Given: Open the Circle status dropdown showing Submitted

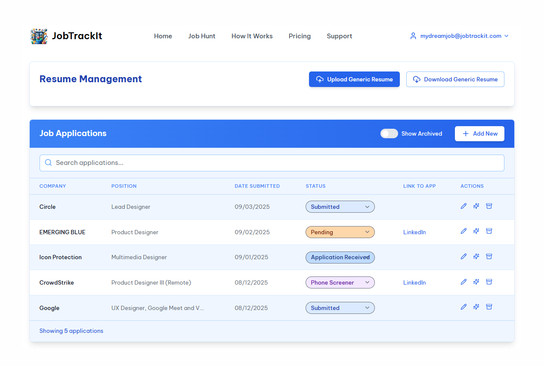Looking at the screenshot, I should point(340,207).
